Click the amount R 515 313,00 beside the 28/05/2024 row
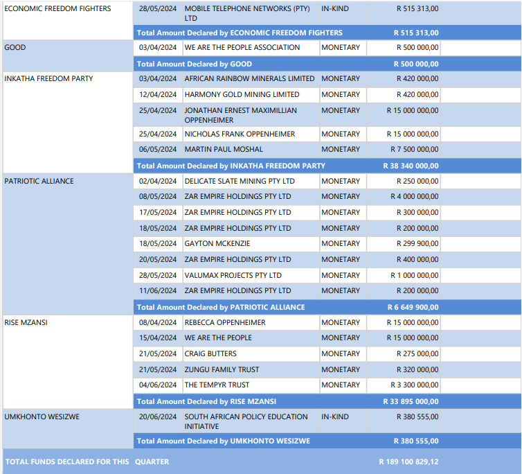This screenshot has height=474, width=522. pos(417,9)
